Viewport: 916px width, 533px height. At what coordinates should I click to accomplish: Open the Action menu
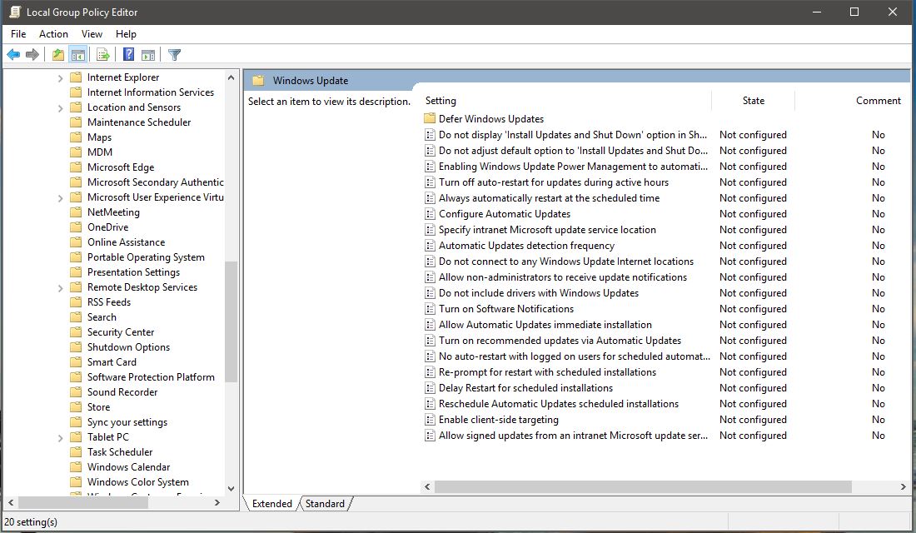point(54,34)
